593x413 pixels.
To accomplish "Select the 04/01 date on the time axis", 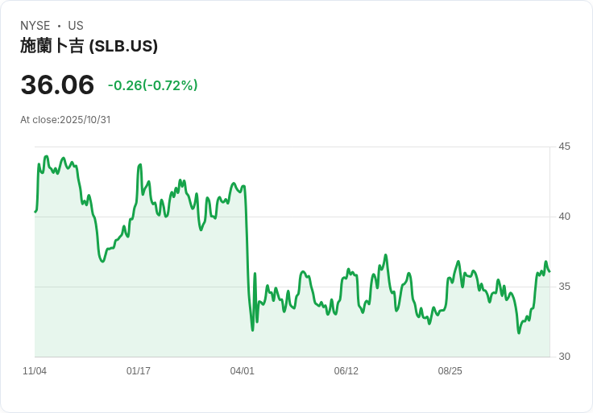I will pyautogui.click(x=243, y=371).
